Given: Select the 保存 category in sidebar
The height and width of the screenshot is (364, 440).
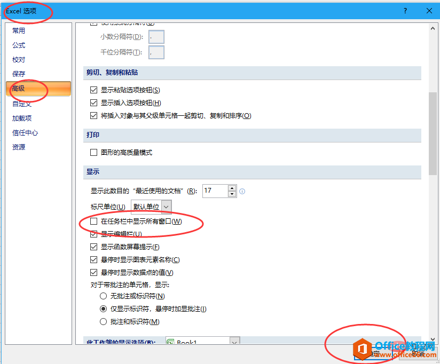Looking at the screenshot, I should point(19,74).
